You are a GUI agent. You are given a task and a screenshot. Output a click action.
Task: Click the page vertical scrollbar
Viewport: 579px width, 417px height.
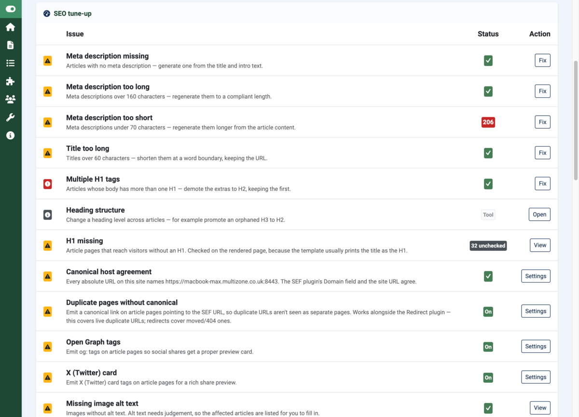coord(575,121)
